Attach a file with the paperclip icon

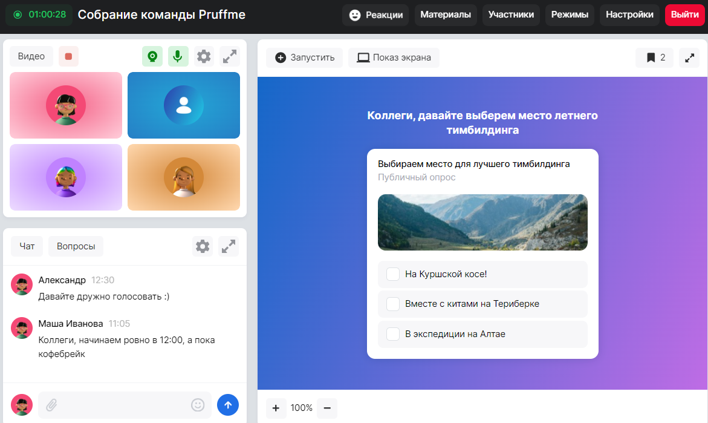pos(51,405)
